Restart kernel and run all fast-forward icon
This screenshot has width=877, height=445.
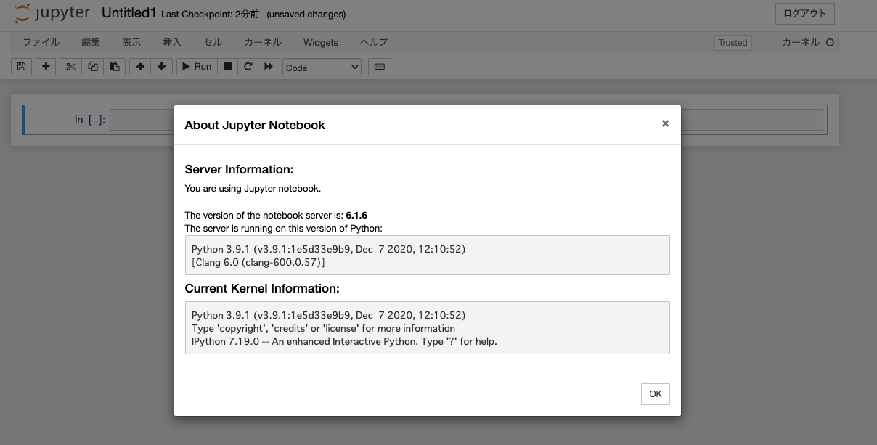click(269, 67)
